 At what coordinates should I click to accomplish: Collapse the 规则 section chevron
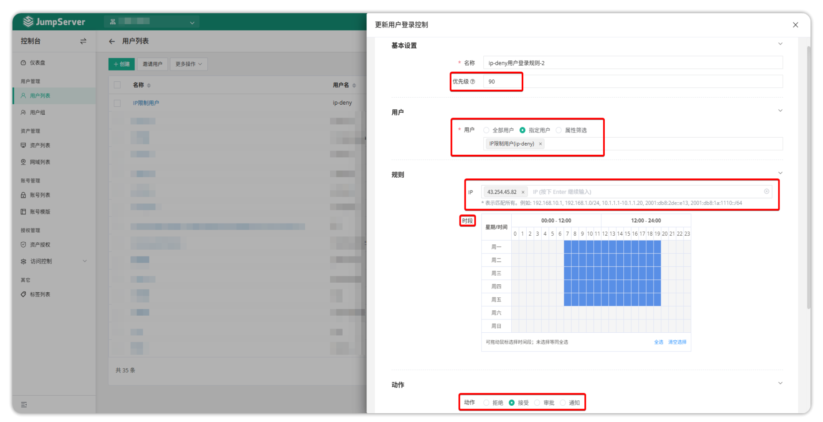click(780, 173)
